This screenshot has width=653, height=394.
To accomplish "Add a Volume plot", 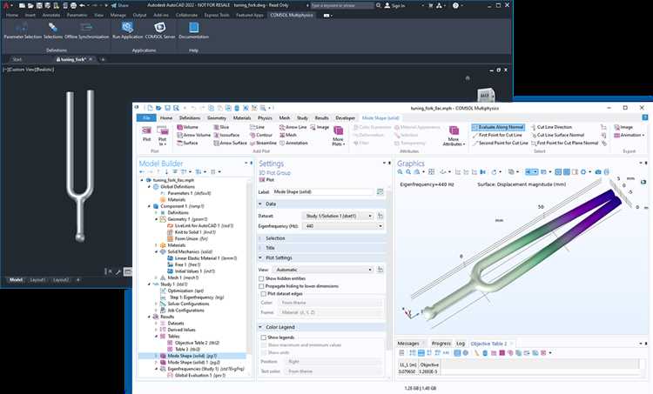I will (188, 127).
